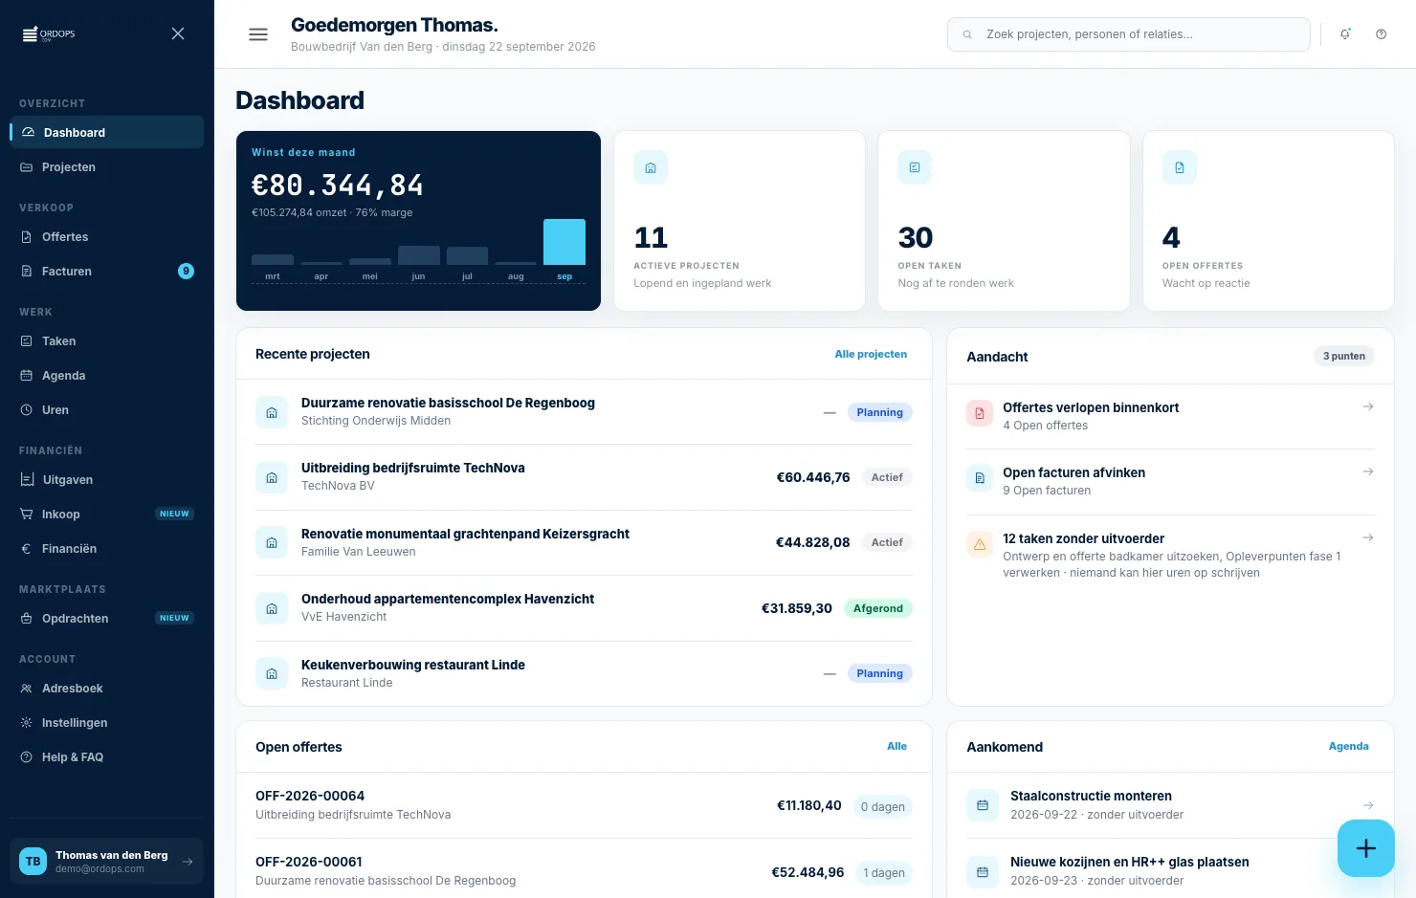
Task: Click the Open offertes card icon
Action: point(1180,167)
